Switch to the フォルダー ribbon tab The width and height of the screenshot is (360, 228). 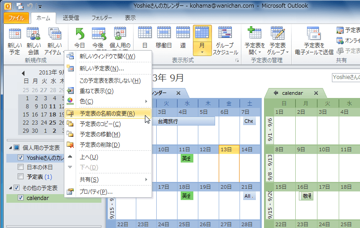click(x=102, y=18)
